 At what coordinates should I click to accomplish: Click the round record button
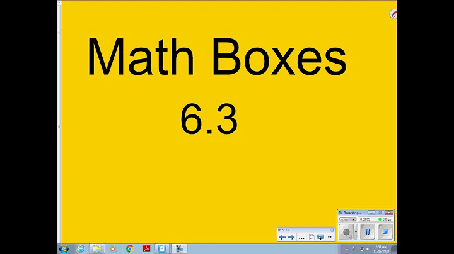(346, 232)
